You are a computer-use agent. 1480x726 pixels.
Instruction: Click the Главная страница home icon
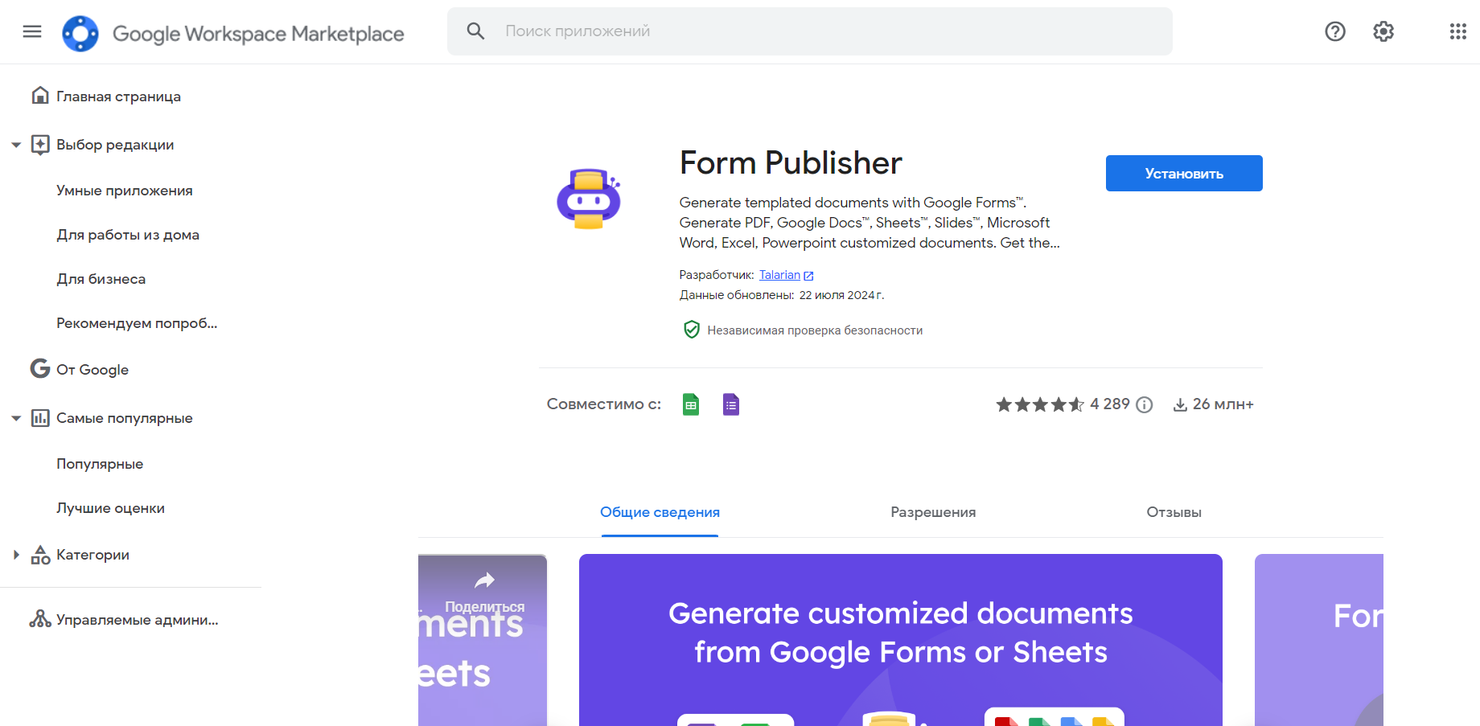pos(40,96)
